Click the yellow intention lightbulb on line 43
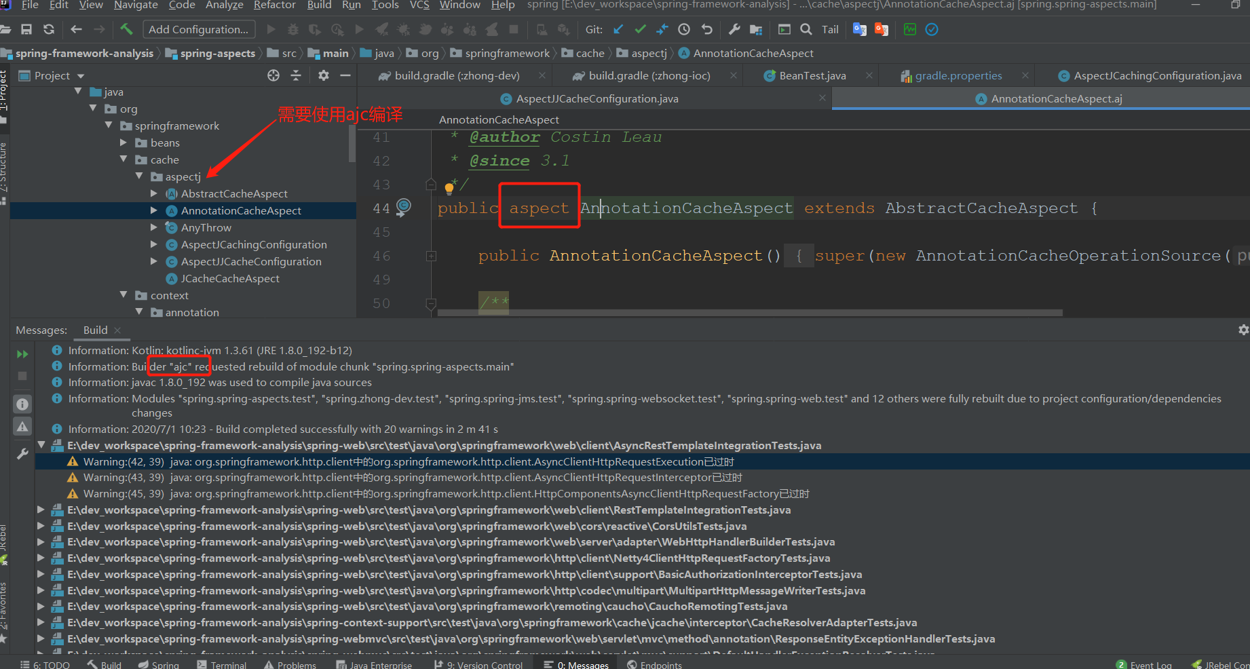This screenshot has width=1250, height=669. (x=449, y=188)
